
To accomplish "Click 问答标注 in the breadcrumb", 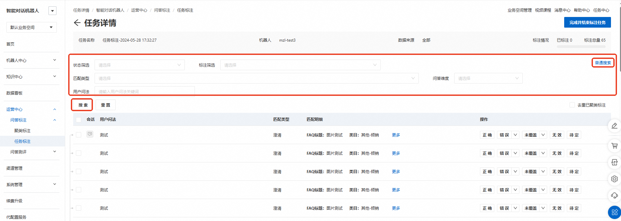I will click(x=162, y=10).
